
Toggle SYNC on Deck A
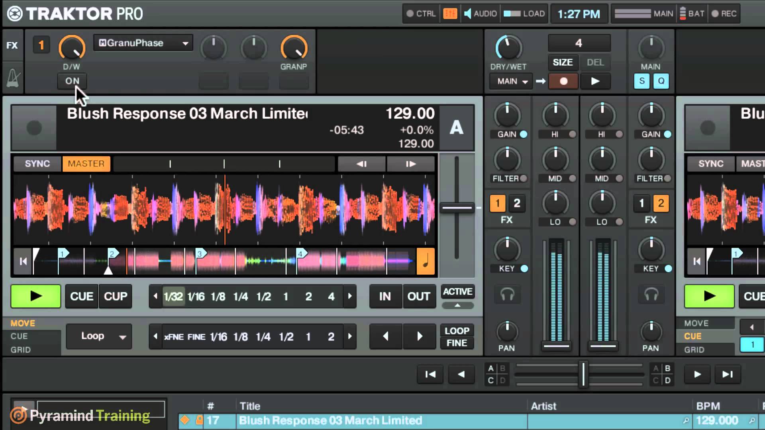37,164
